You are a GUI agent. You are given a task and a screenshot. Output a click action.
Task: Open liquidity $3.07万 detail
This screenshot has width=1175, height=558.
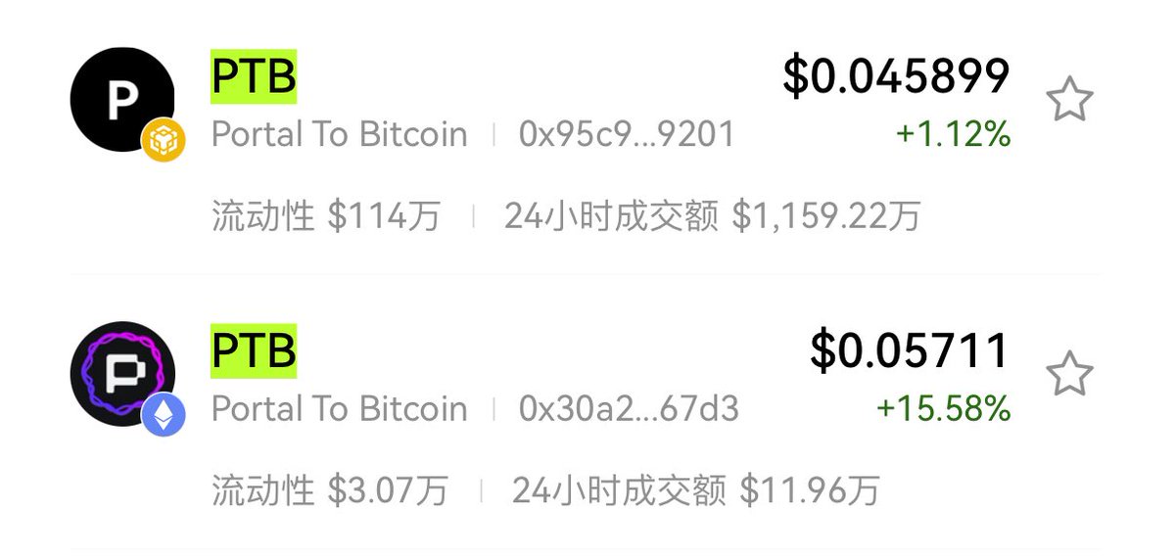coord(330,490)
